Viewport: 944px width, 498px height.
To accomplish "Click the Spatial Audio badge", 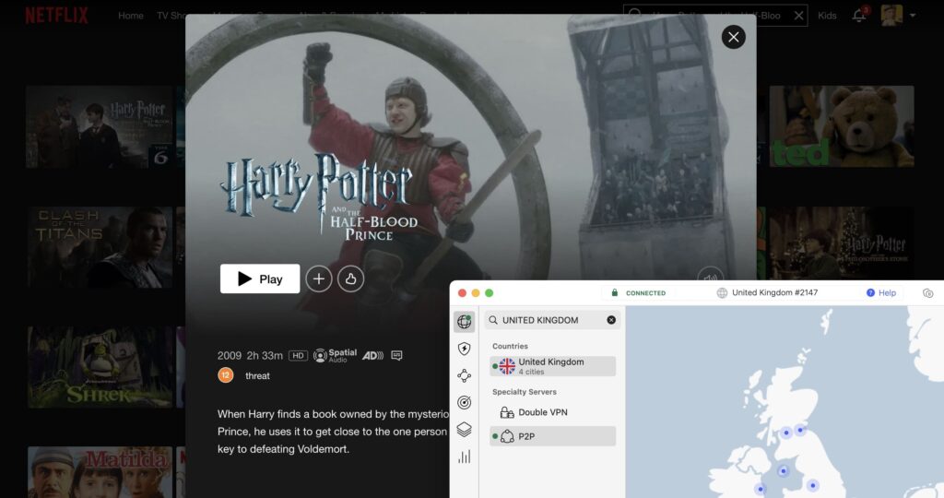I will click(335, 355).
